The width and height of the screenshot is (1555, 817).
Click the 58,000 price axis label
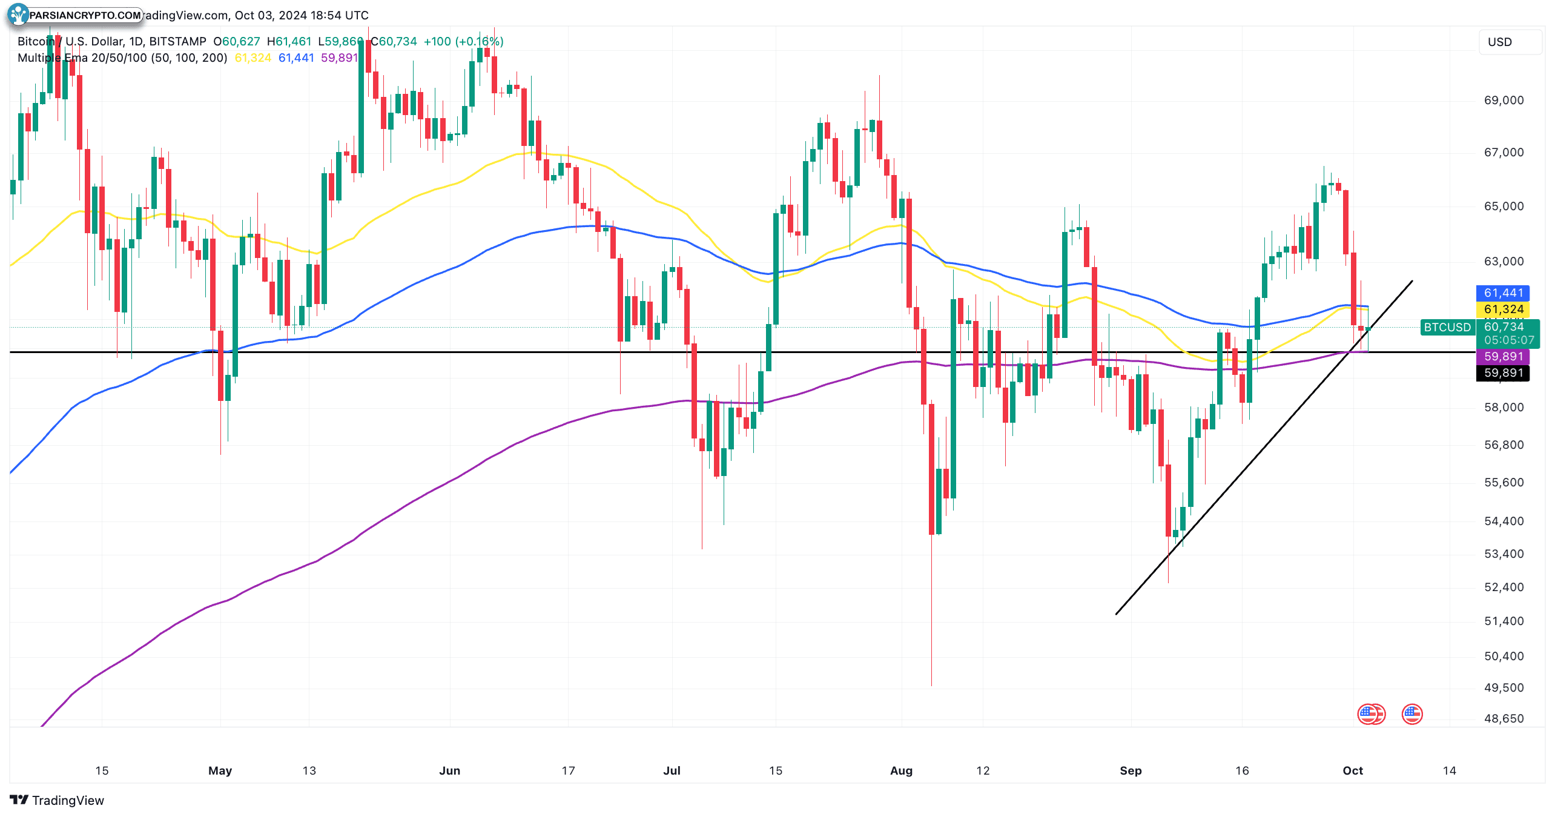pyautogui.click(x=1504, y=407)
